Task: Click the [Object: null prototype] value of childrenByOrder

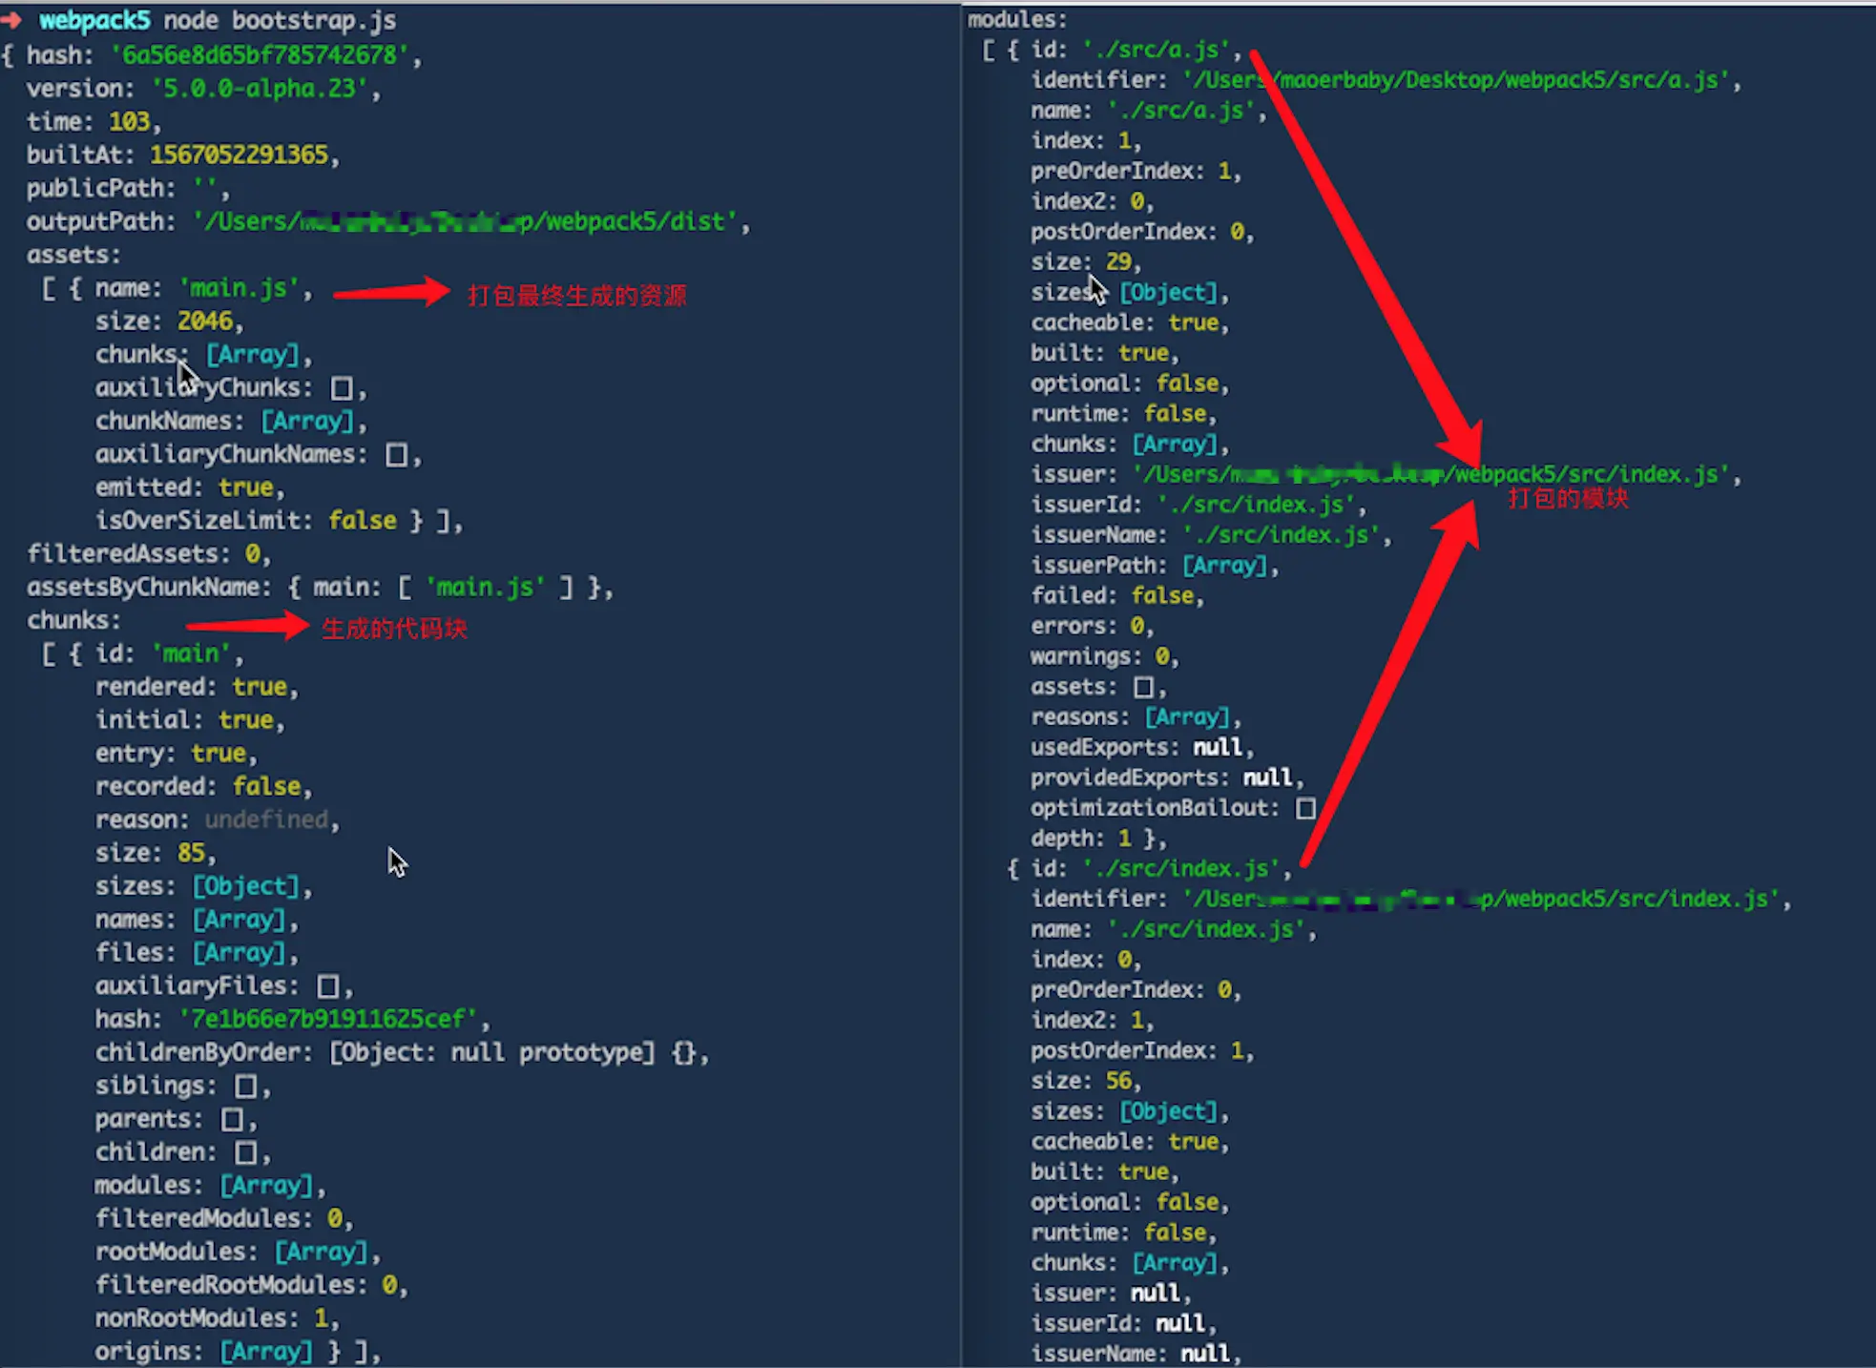Action: 492,1052
